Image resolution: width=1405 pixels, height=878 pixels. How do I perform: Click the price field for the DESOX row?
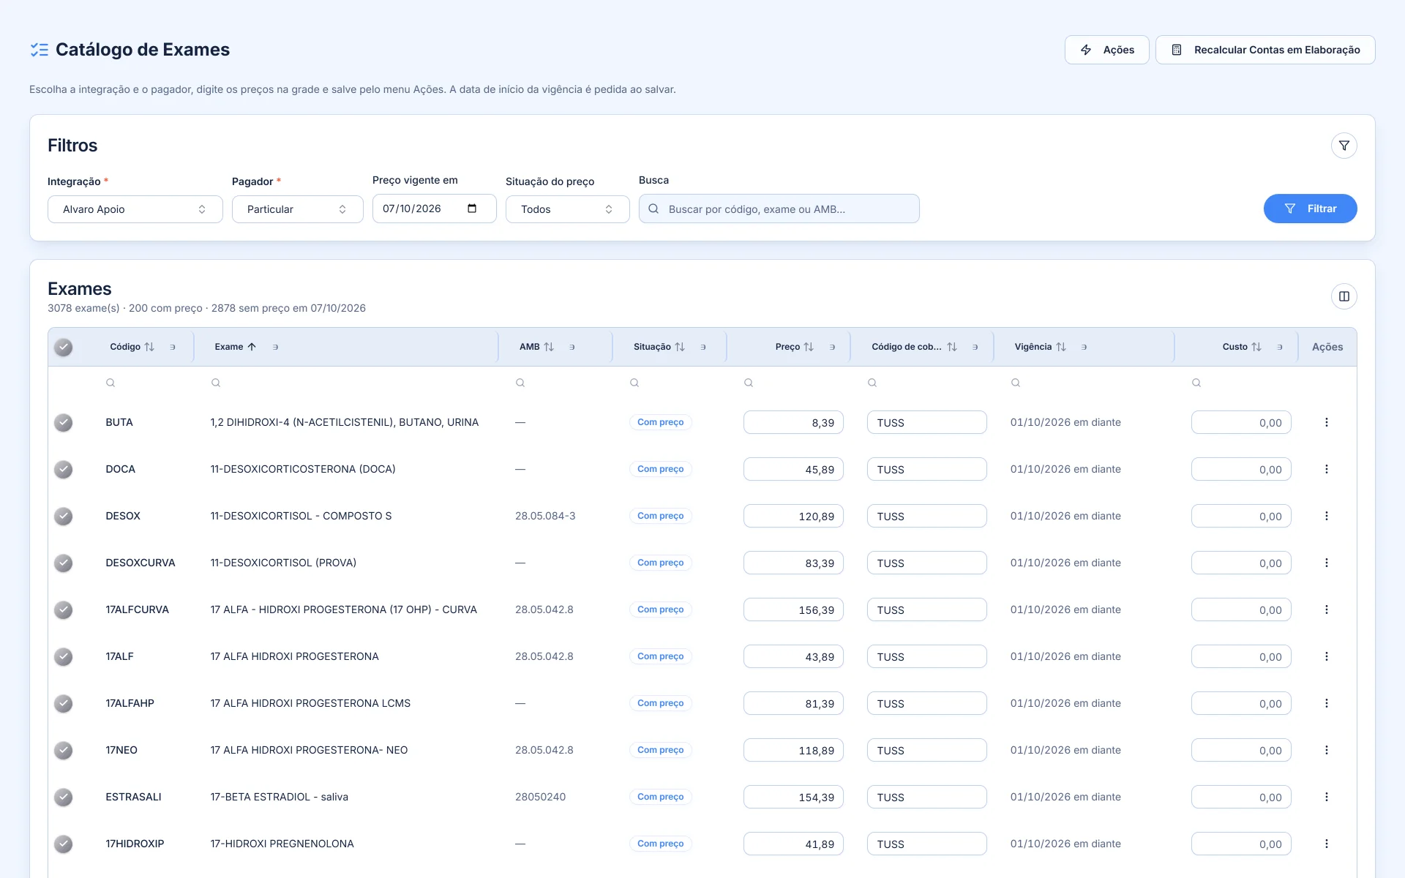pos(793,516)
